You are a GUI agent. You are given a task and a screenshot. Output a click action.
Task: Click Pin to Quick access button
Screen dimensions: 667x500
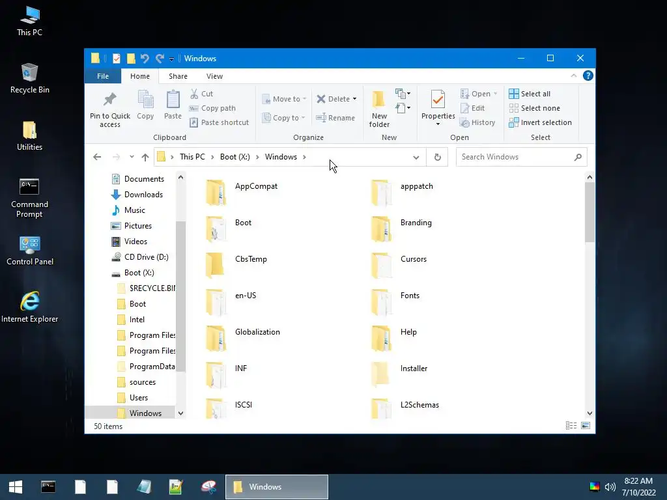[x=109, y=109]
